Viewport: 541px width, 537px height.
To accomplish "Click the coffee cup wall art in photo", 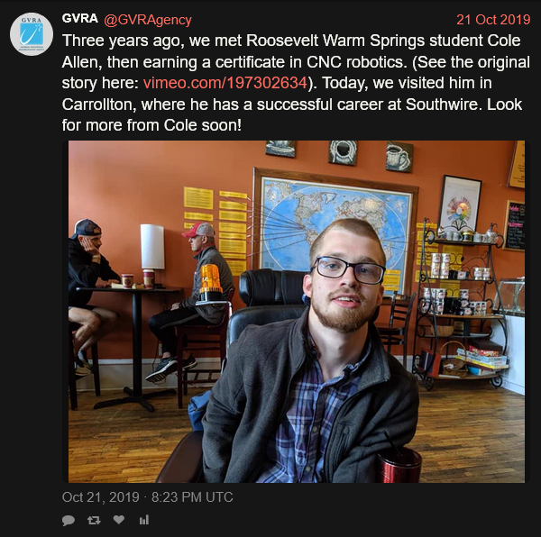I will pos(399,157).
